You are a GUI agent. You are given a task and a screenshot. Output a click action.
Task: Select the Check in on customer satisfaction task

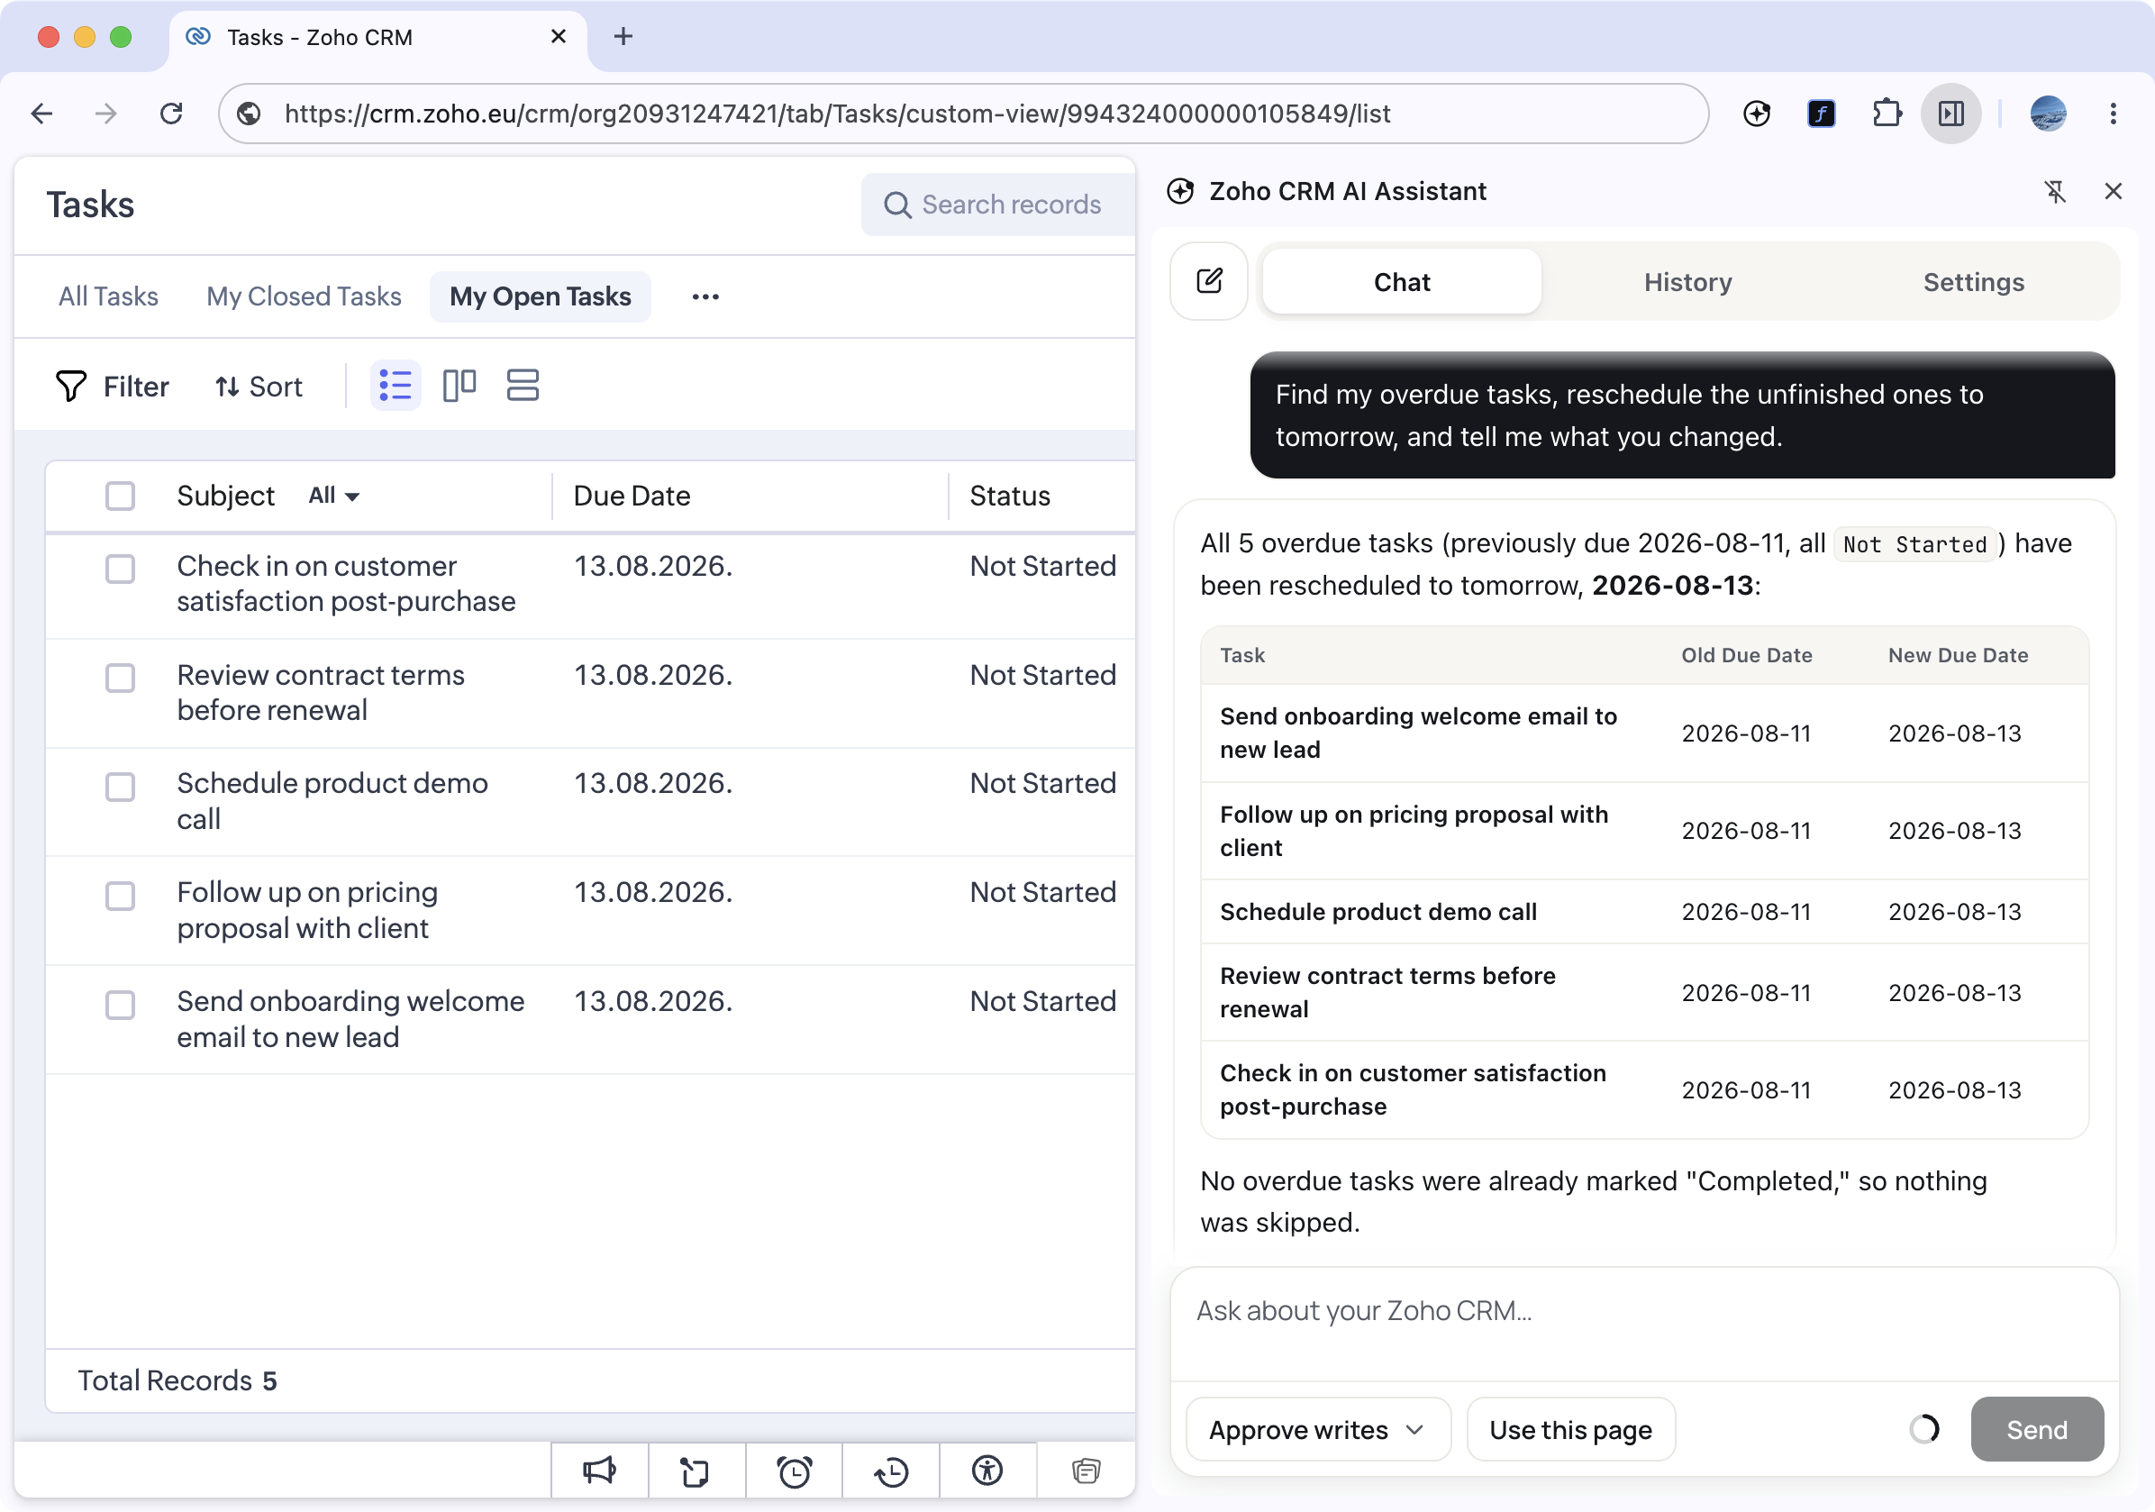tap(120, 568)
